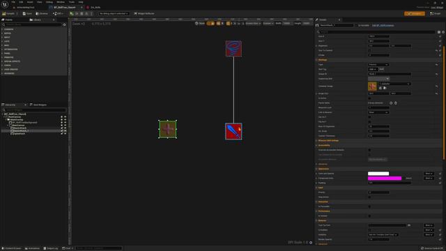Viewport: 446px width, 251px height.
Task: Open the Window menu
Action: (x=61, y=2)
